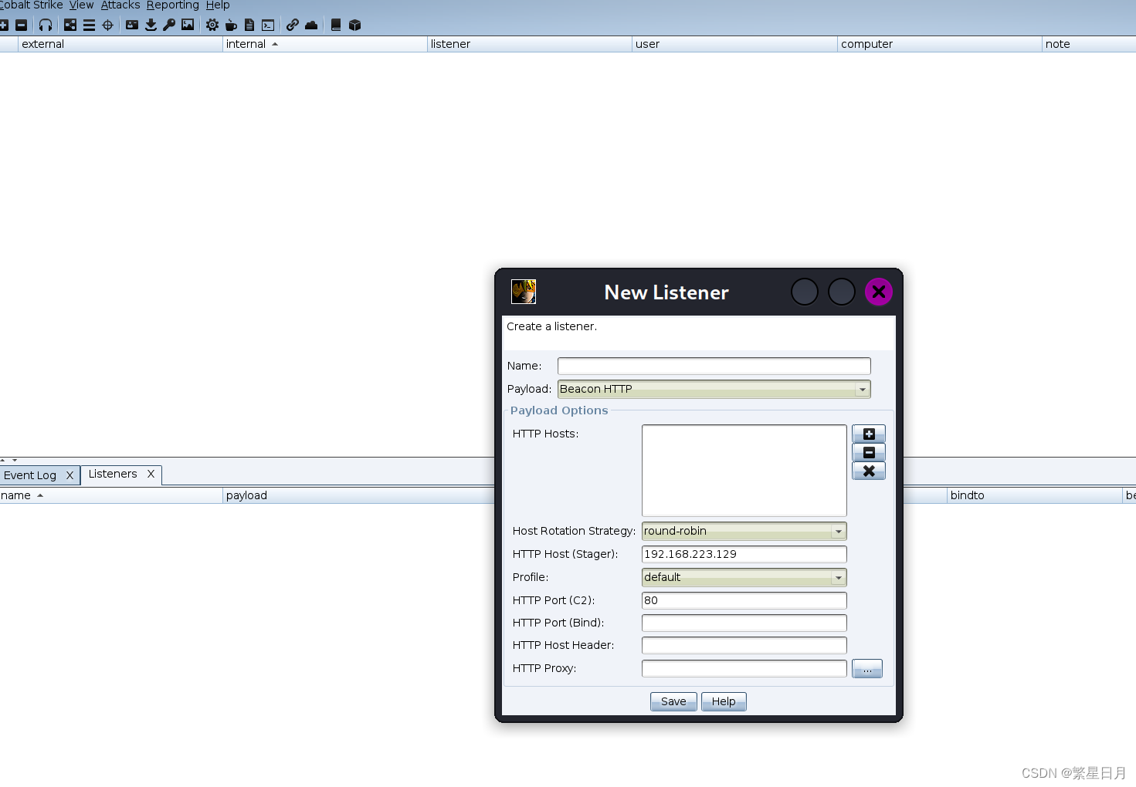
Task: Sort sessions by internal column
Action: click(x=324, y=44)
